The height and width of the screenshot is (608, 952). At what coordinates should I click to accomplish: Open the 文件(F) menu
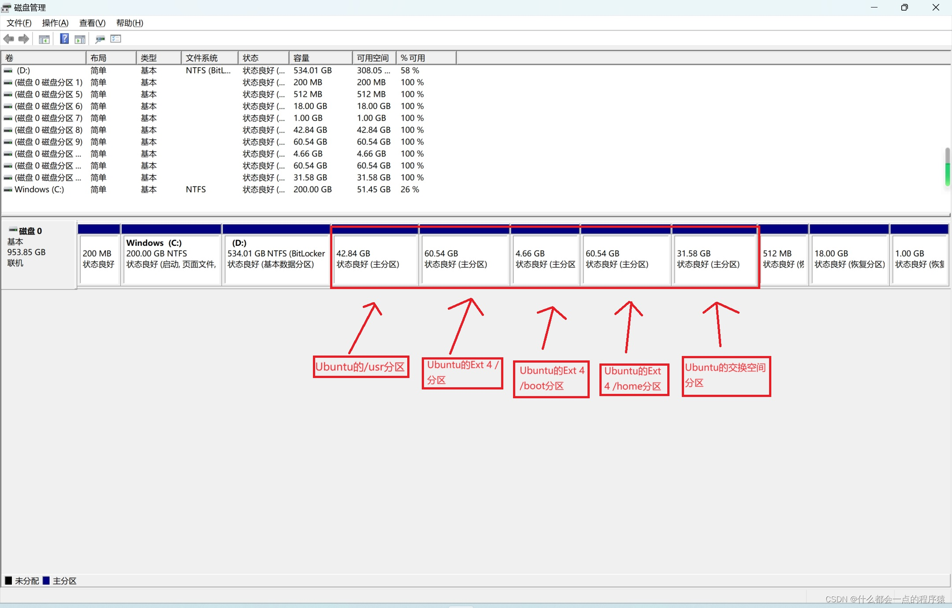point(19,23)
